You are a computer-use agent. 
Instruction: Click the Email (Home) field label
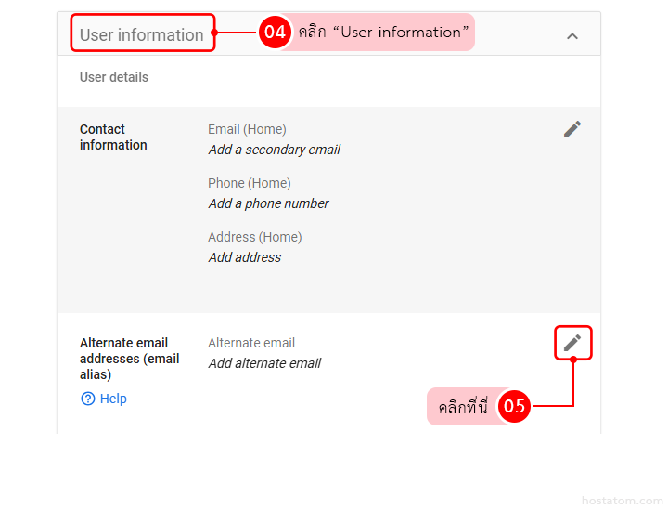point(247,129)
